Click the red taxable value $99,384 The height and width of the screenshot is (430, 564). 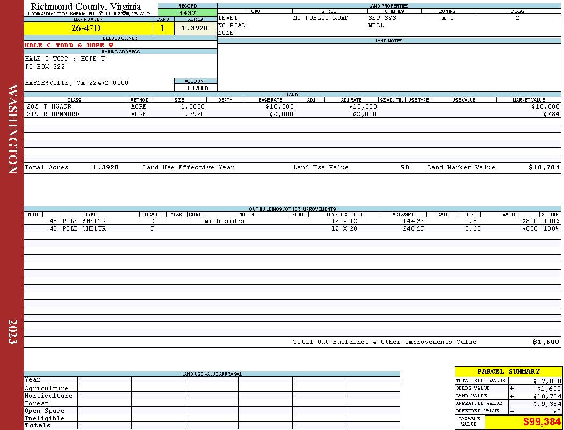pyautogui.click(x=541, y=422)
